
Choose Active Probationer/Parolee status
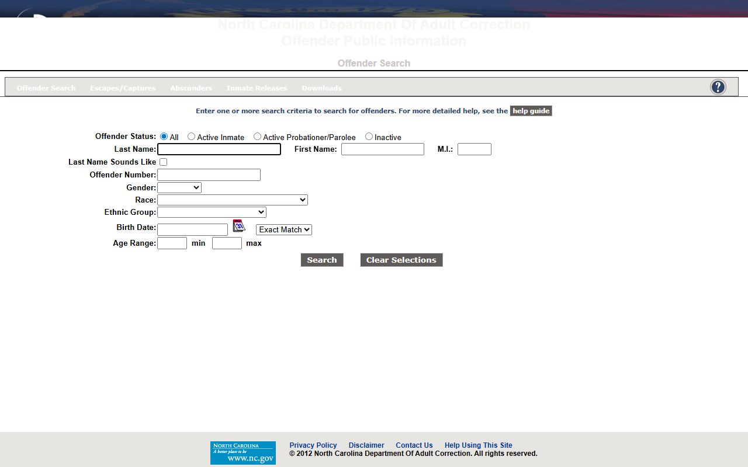(257, 137)
